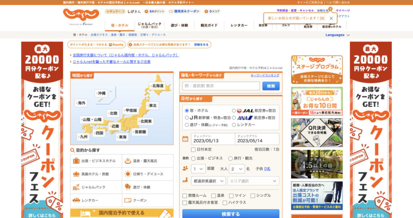This screenshot has width=413, height=218.
Task: Click the レンタカー car icon in 目的から探す
Action: (x=76, y=200)
